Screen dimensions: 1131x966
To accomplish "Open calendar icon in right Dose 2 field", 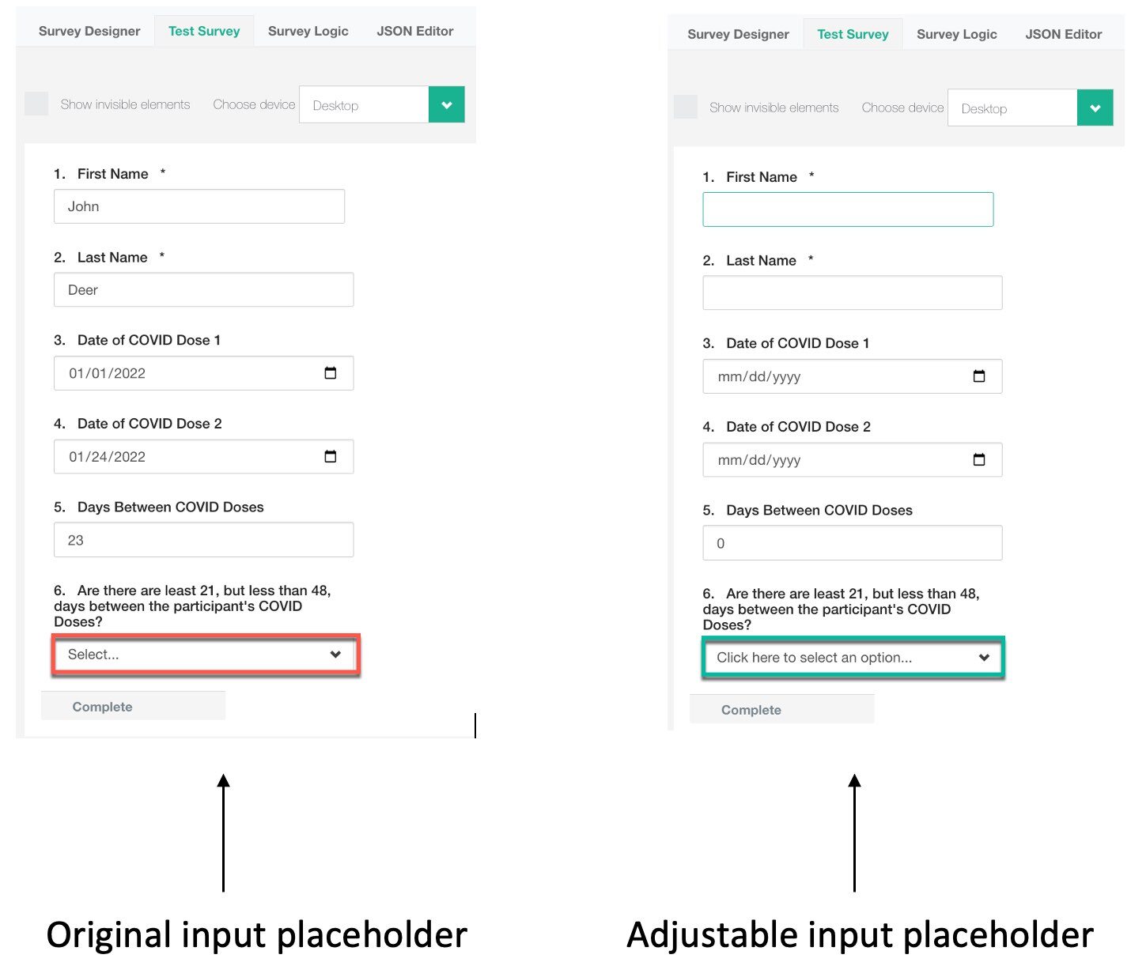I will tap(979, 459).
